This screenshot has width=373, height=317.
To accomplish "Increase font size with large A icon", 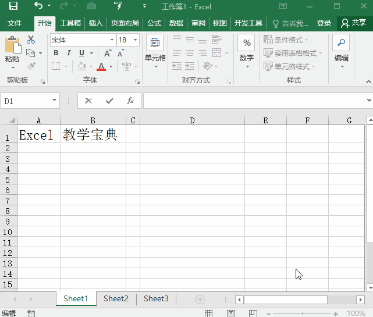I will click(108, 53).
